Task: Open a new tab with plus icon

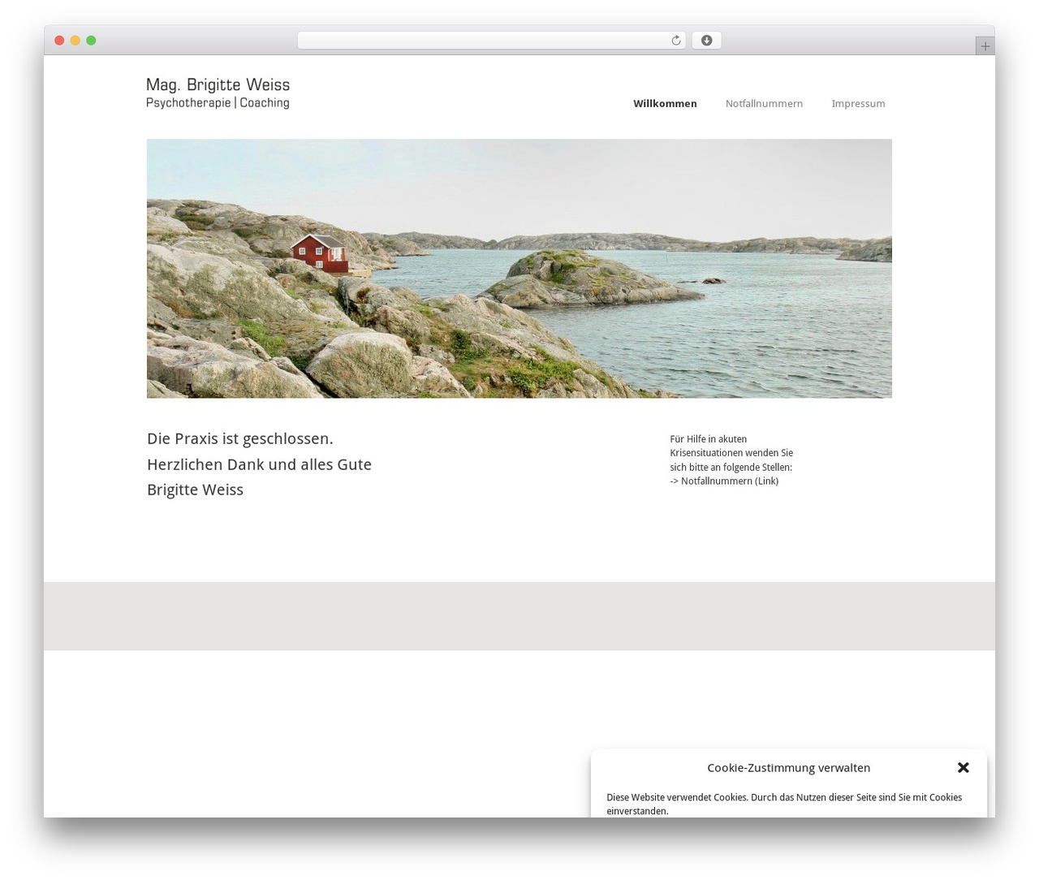Action: [985, 46]
